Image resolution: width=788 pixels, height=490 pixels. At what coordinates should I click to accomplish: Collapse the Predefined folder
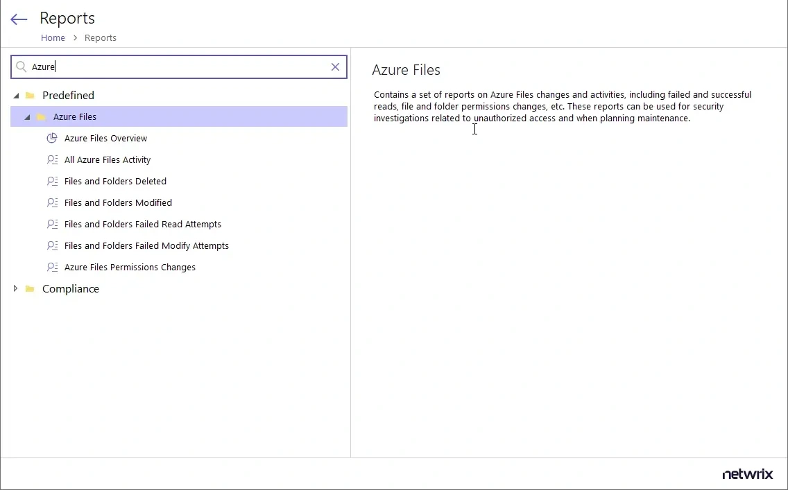[x=16, y=95]
